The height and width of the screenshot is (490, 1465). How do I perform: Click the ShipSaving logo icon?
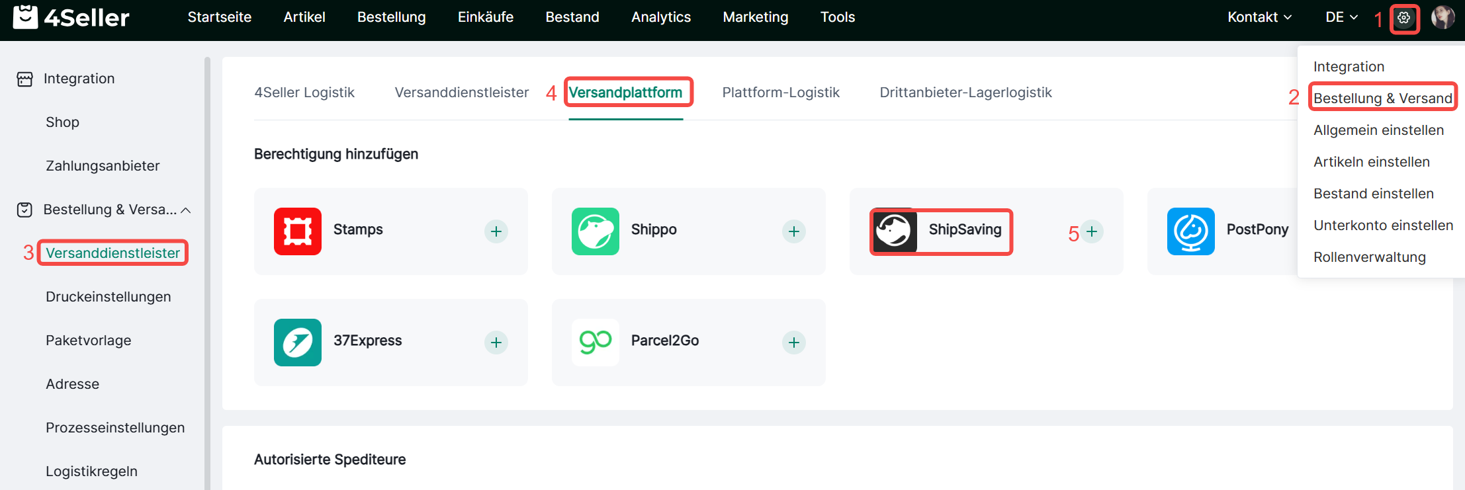click(894, 231)
